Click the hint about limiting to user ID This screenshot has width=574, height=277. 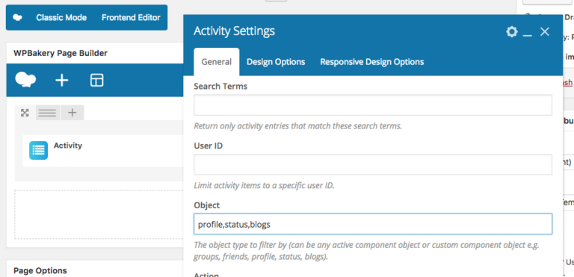pos(264,185)
